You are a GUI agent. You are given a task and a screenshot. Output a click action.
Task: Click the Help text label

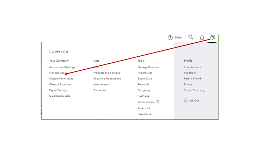(178, 38)
